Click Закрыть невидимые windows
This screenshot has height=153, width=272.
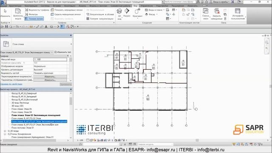216,14
